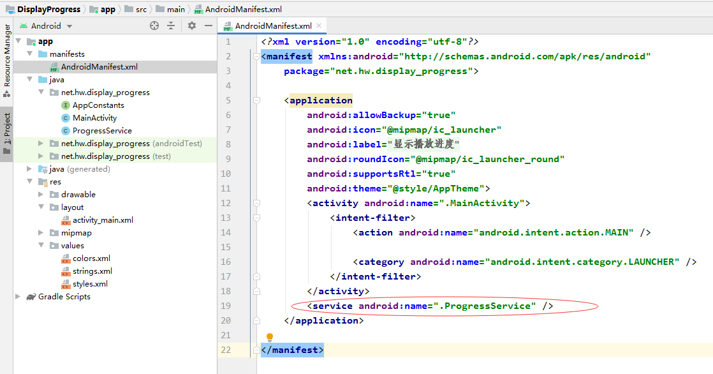
Task: Expand Gradle Scripts node
Action: (18, 296)
